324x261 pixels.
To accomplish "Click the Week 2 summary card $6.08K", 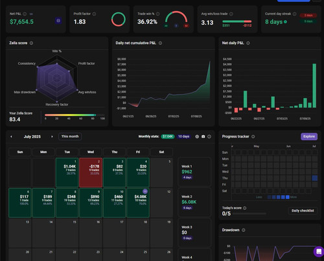I will (194, 202).
